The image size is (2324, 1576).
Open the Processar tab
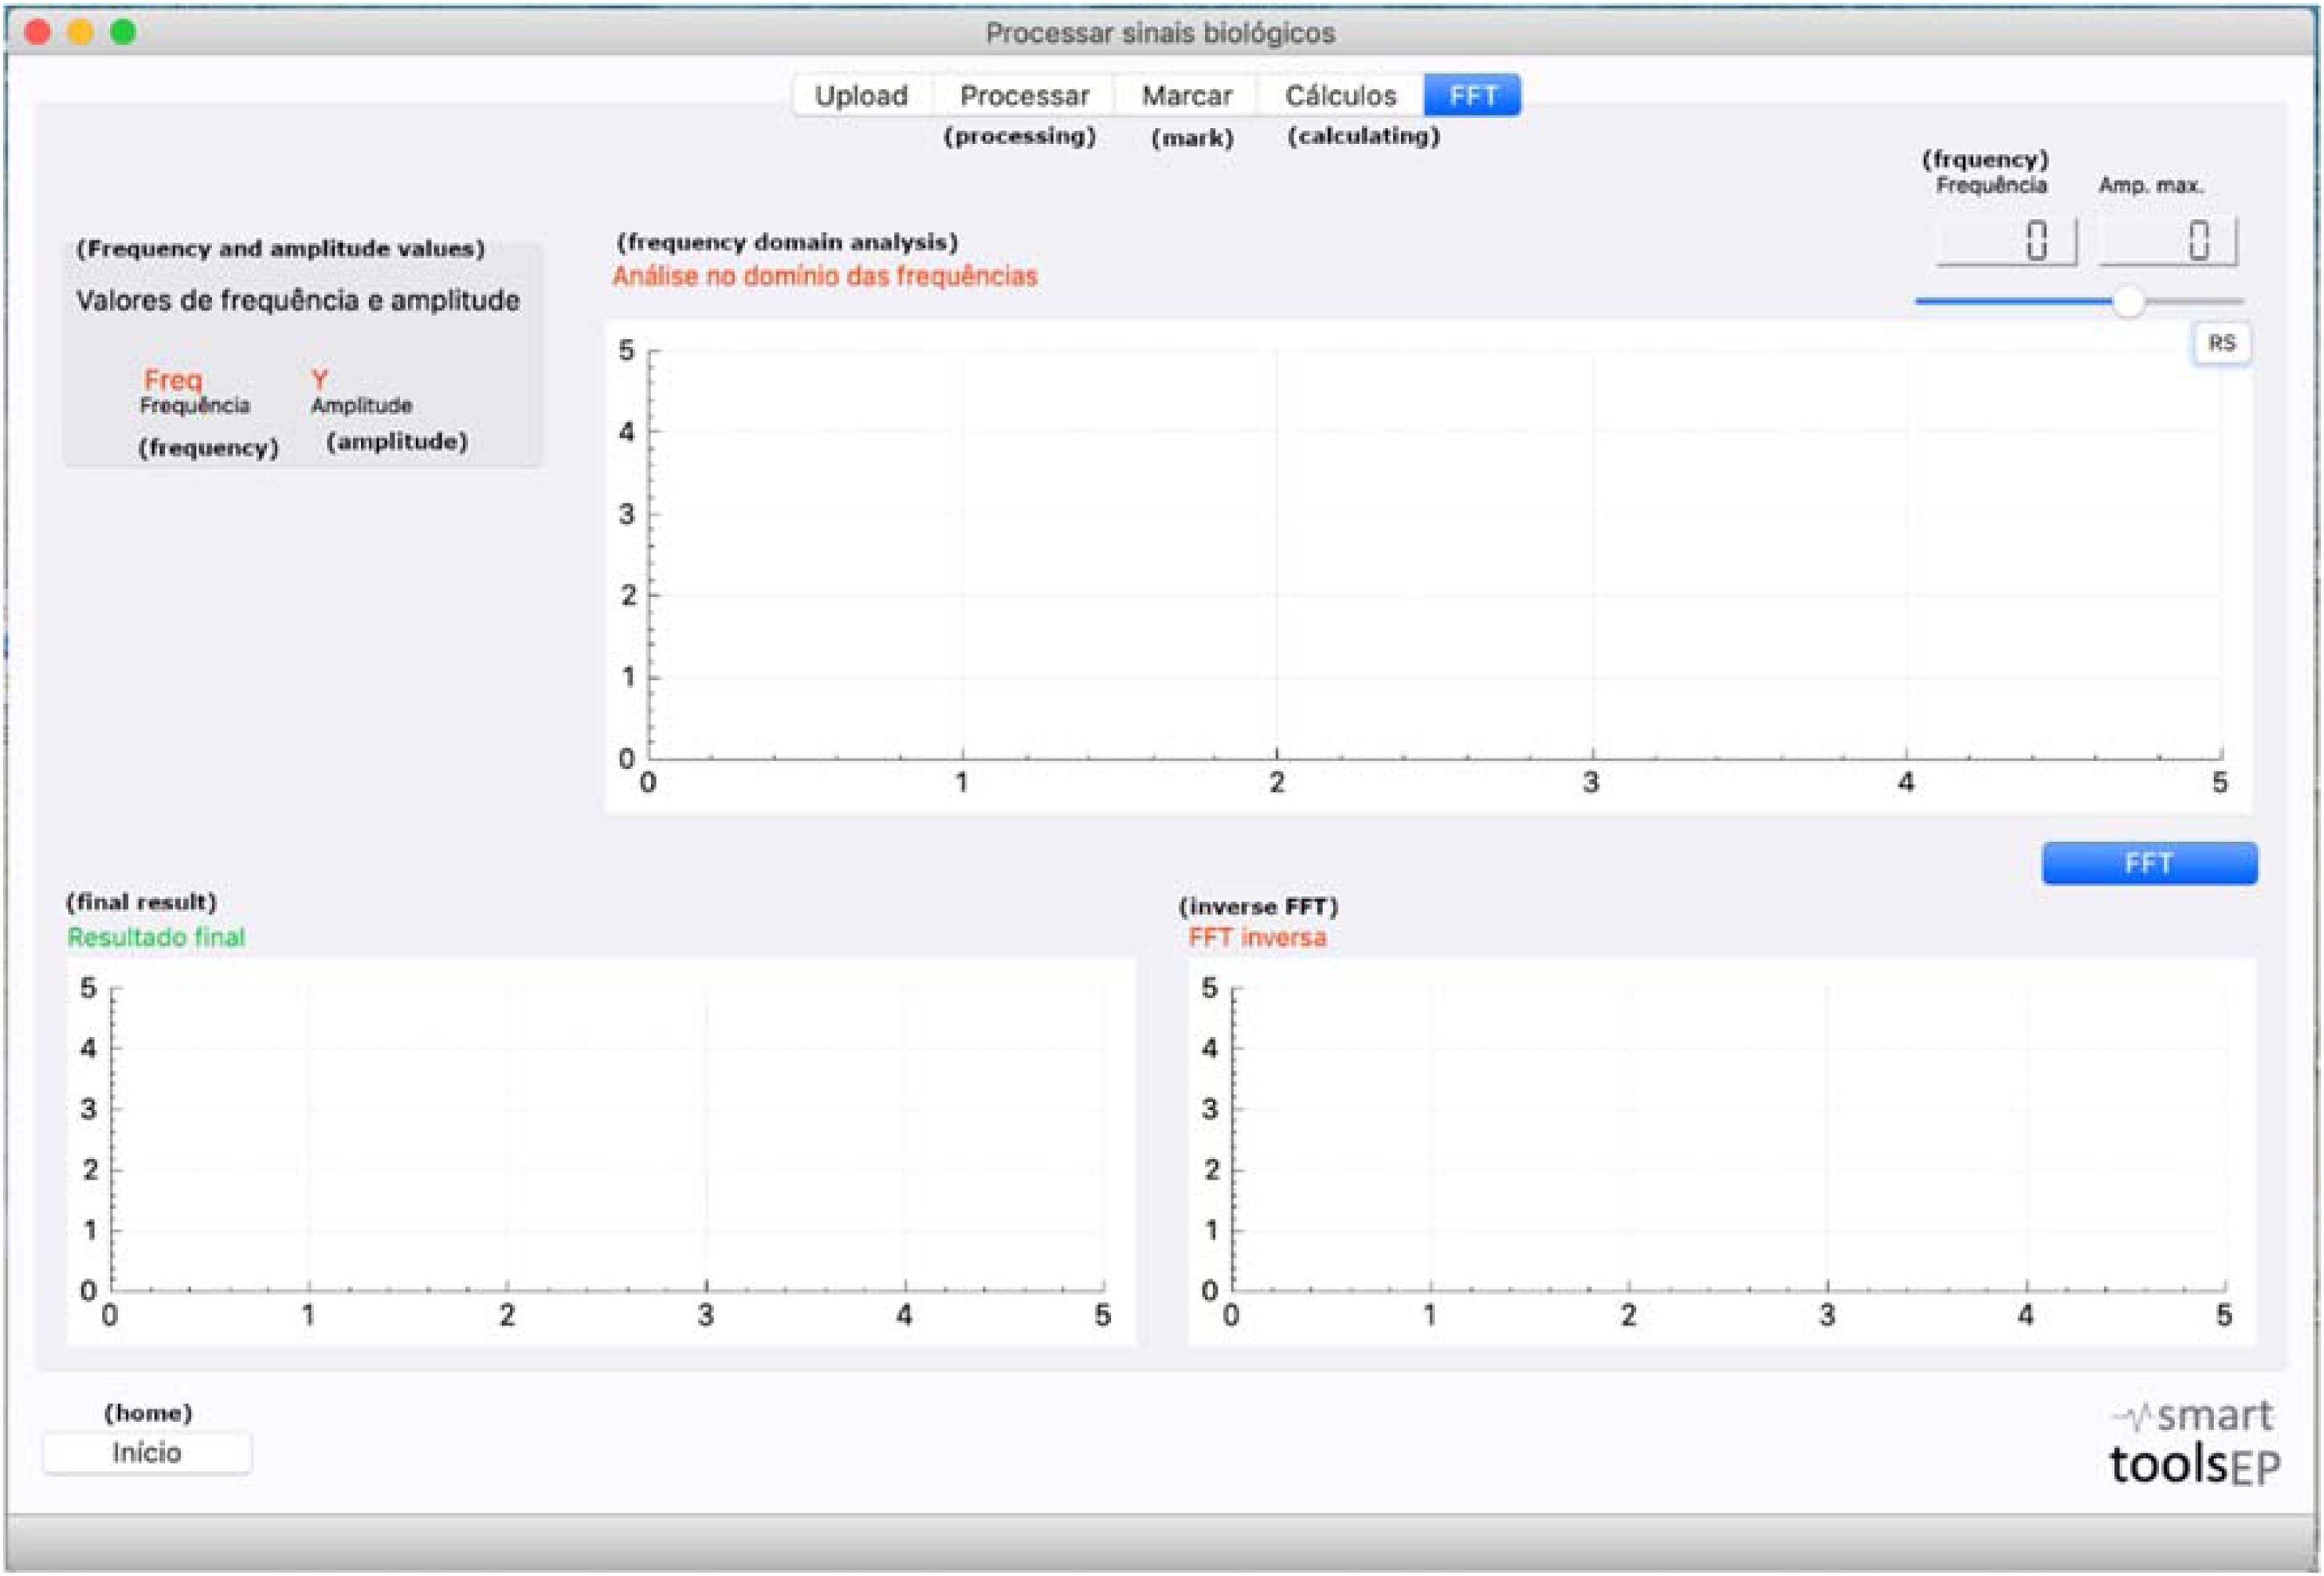1024,96
